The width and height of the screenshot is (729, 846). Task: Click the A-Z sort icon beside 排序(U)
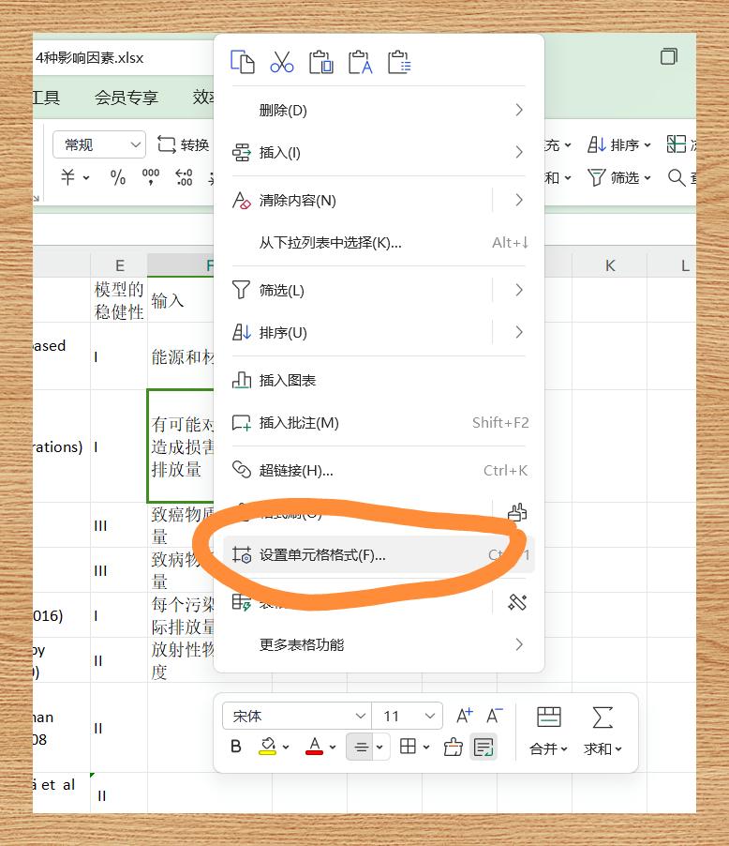pos(241,332)
